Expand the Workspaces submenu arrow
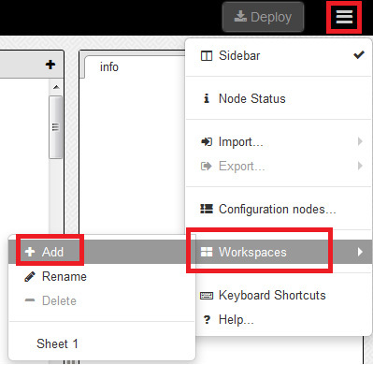 click(360, 252)
